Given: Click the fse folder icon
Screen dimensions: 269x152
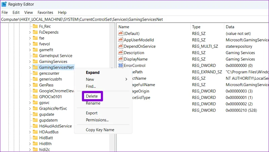Looking at the screenshot, I should pyautogui.click(x=35, y=38).
